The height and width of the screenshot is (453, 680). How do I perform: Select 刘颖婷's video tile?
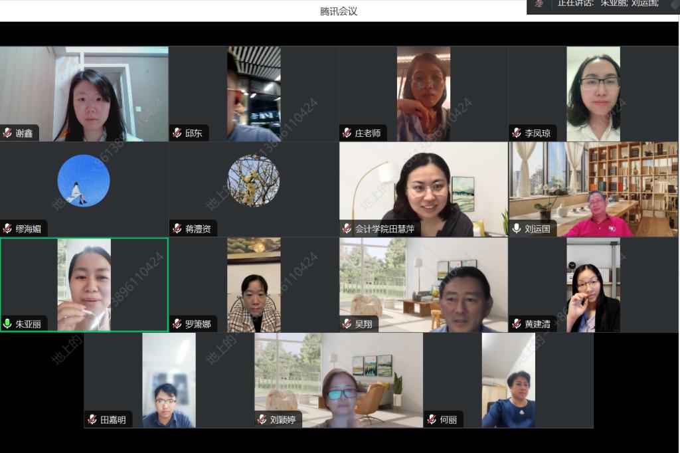point(339,380)
